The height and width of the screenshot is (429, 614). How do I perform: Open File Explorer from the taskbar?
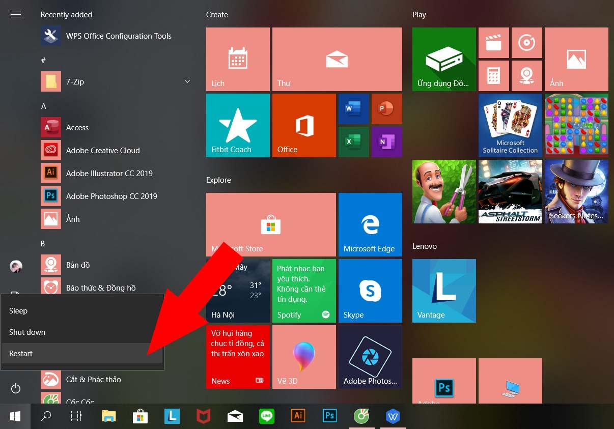108,416
